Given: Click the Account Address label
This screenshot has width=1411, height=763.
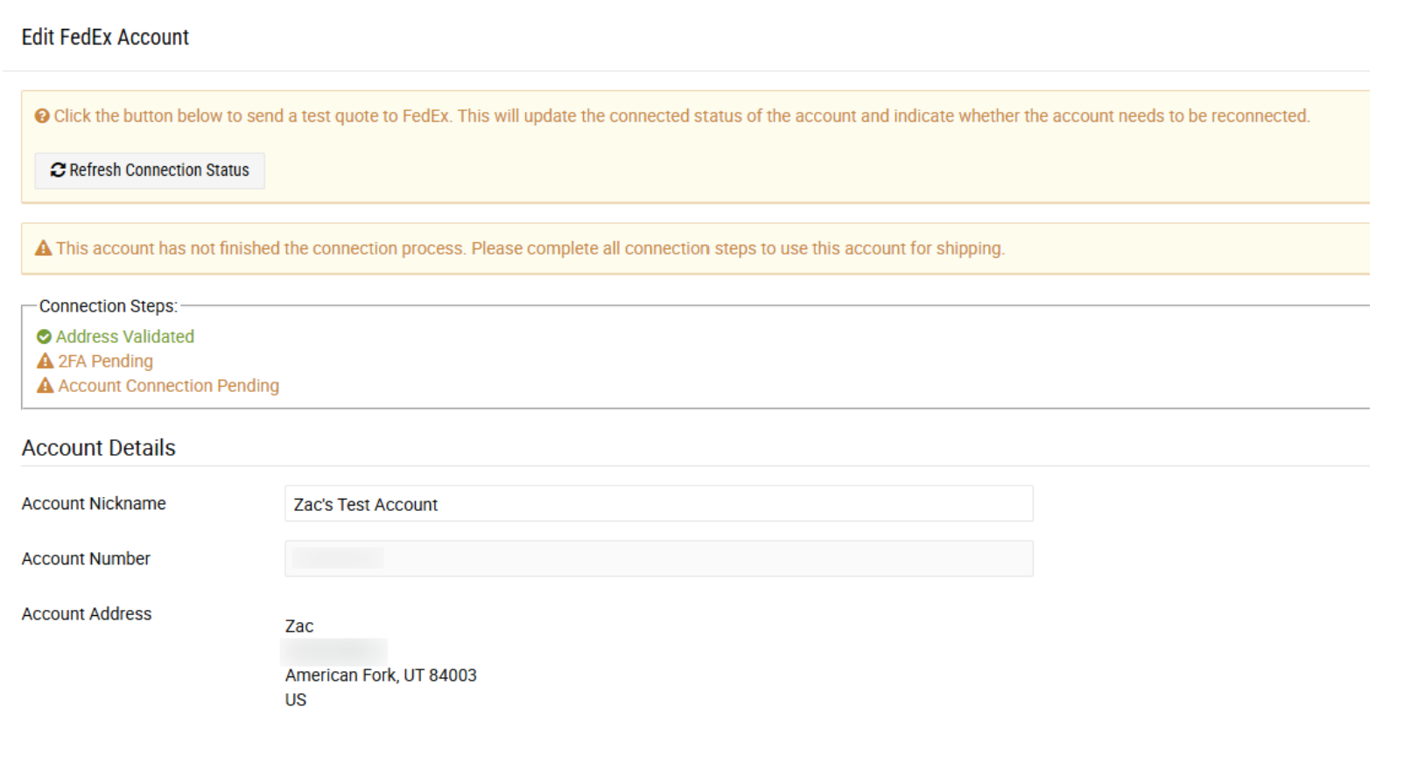Looking at the screenshot, I should [x=87, y=614].
